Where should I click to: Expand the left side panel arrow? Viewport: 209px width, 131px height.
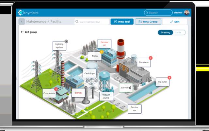click(x=17, y=79)
